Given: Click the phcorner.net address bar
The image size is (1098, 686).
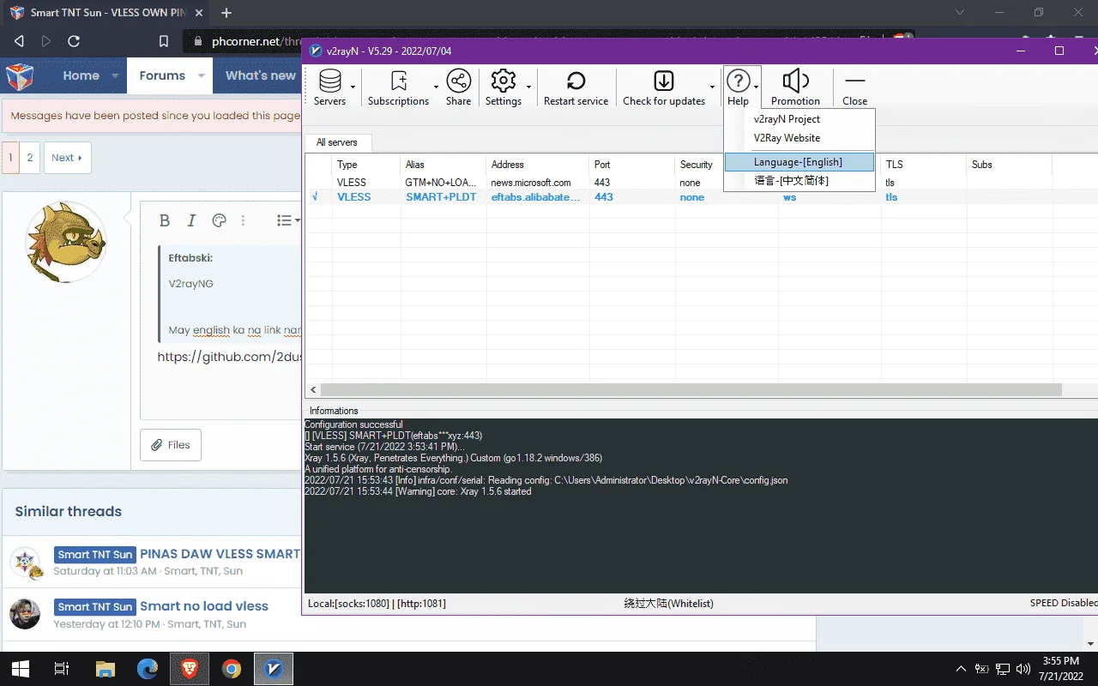Looking at the screenshot, I should tap(244, 41).
